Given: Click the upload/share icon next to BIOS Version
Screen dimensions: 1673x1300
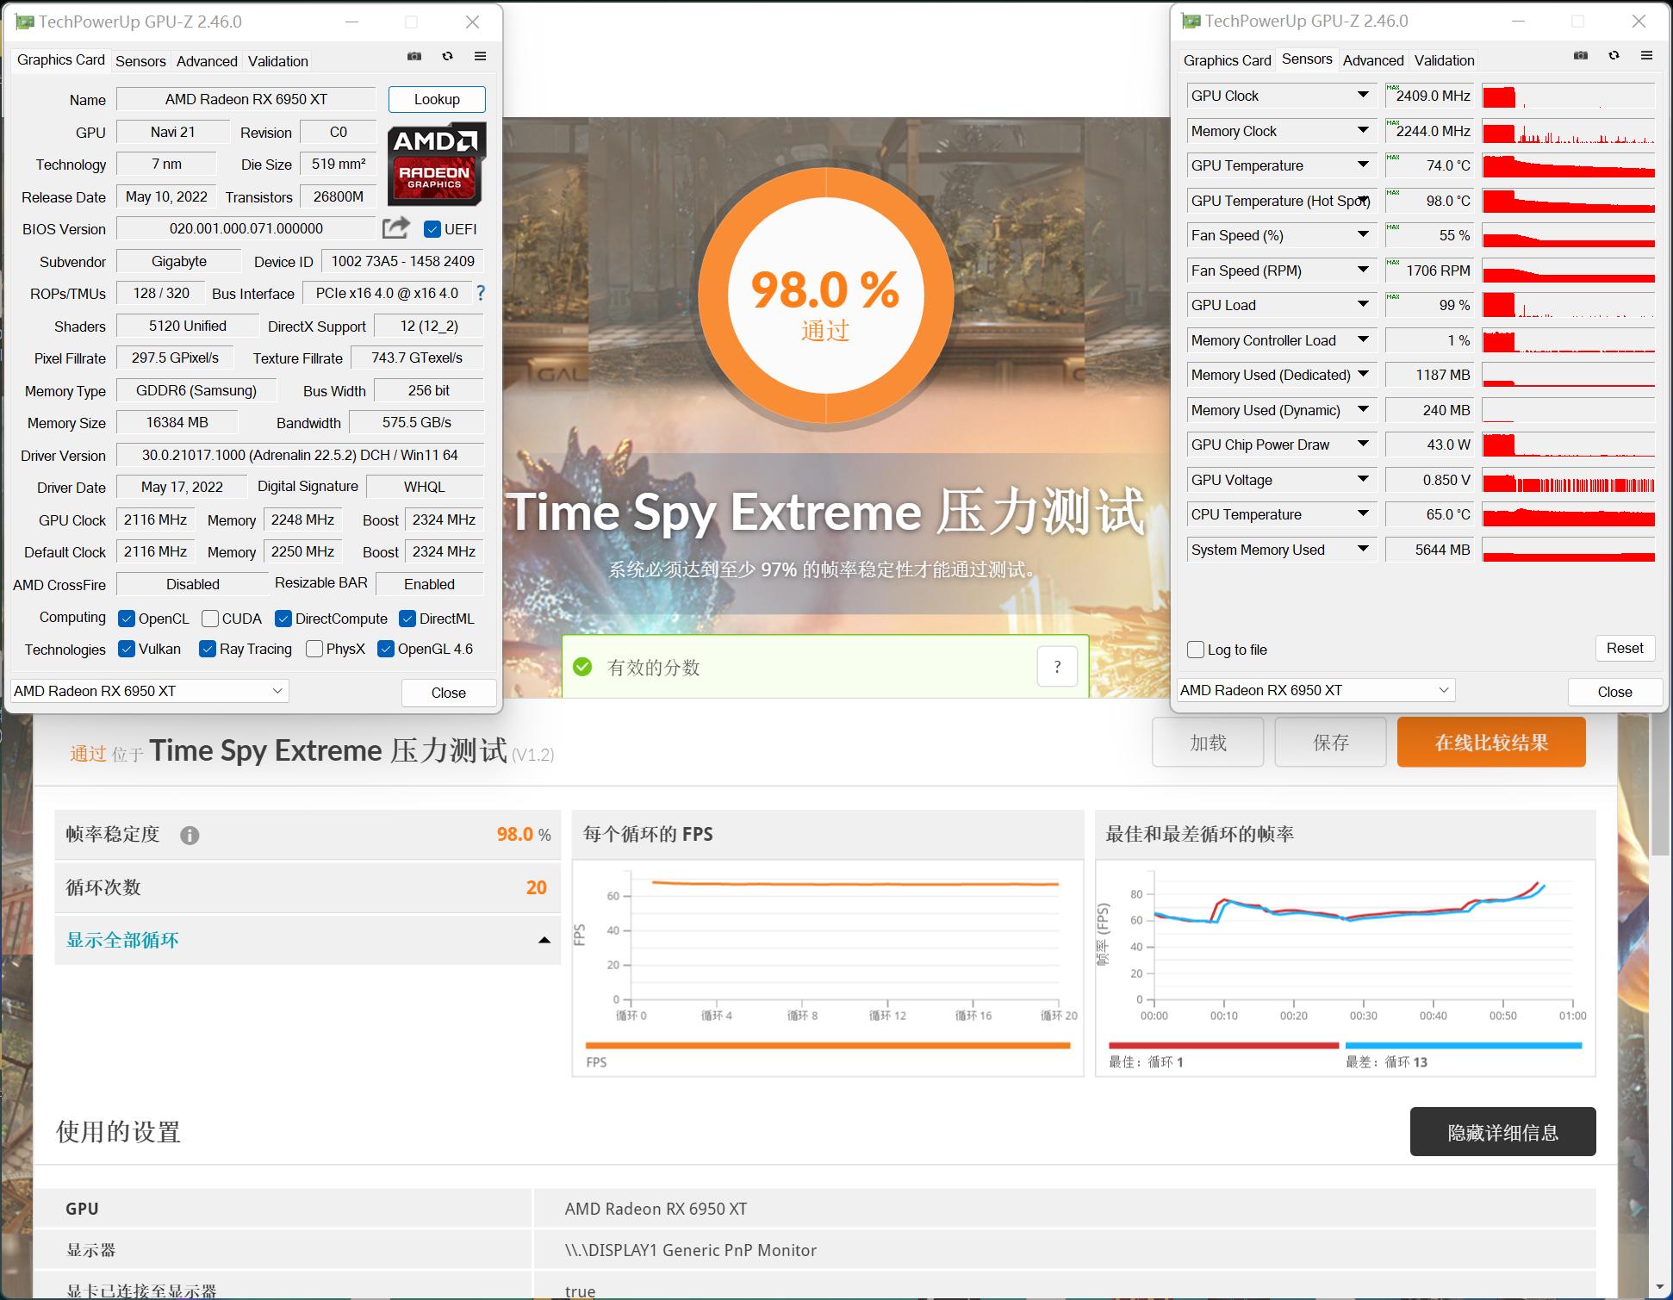Looking at the screenshot, I should tap(395, 228).
